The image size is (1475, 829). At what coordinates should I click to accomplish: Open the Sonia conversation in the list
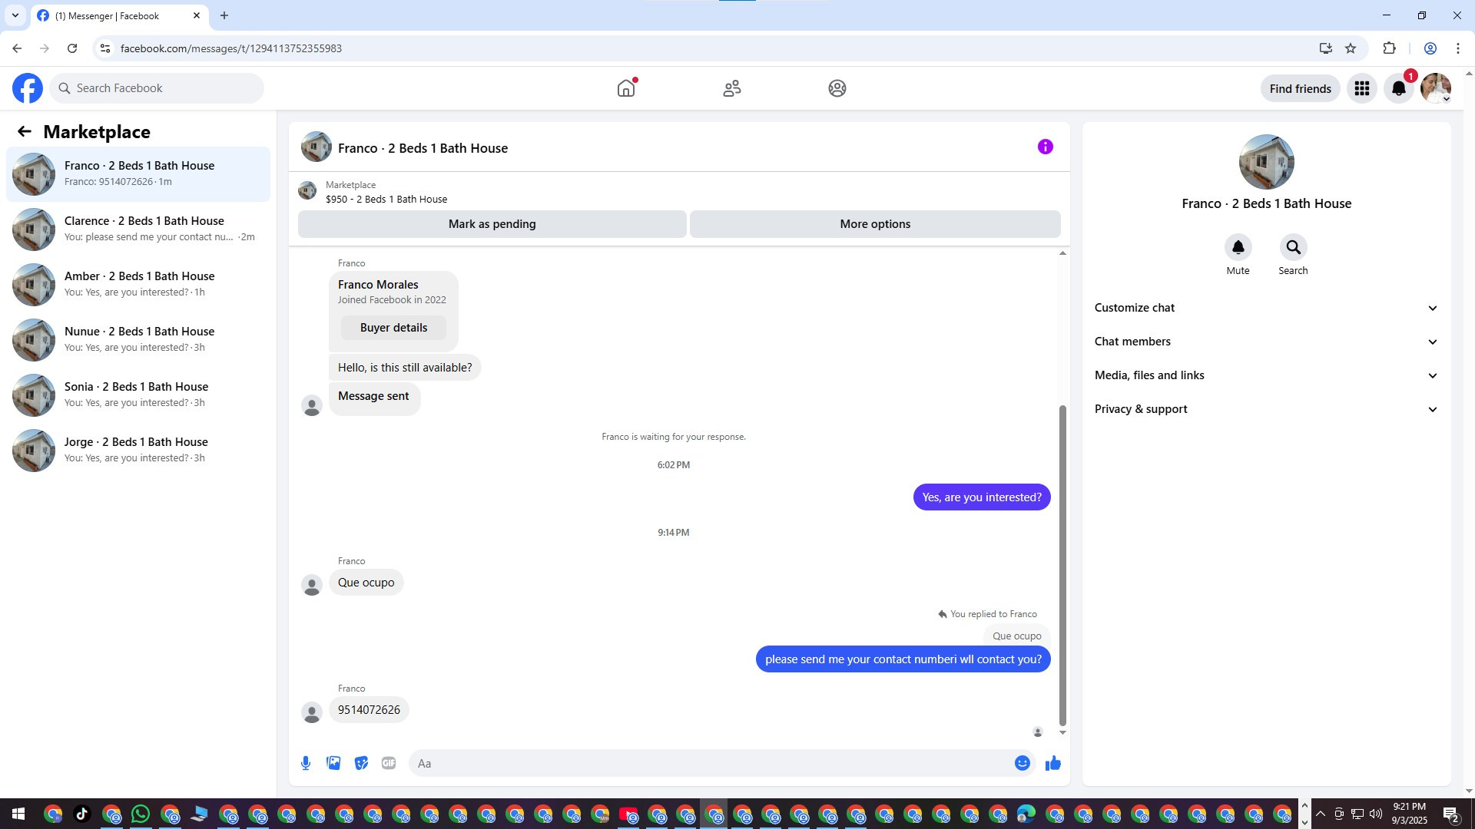tap(138, 395)
